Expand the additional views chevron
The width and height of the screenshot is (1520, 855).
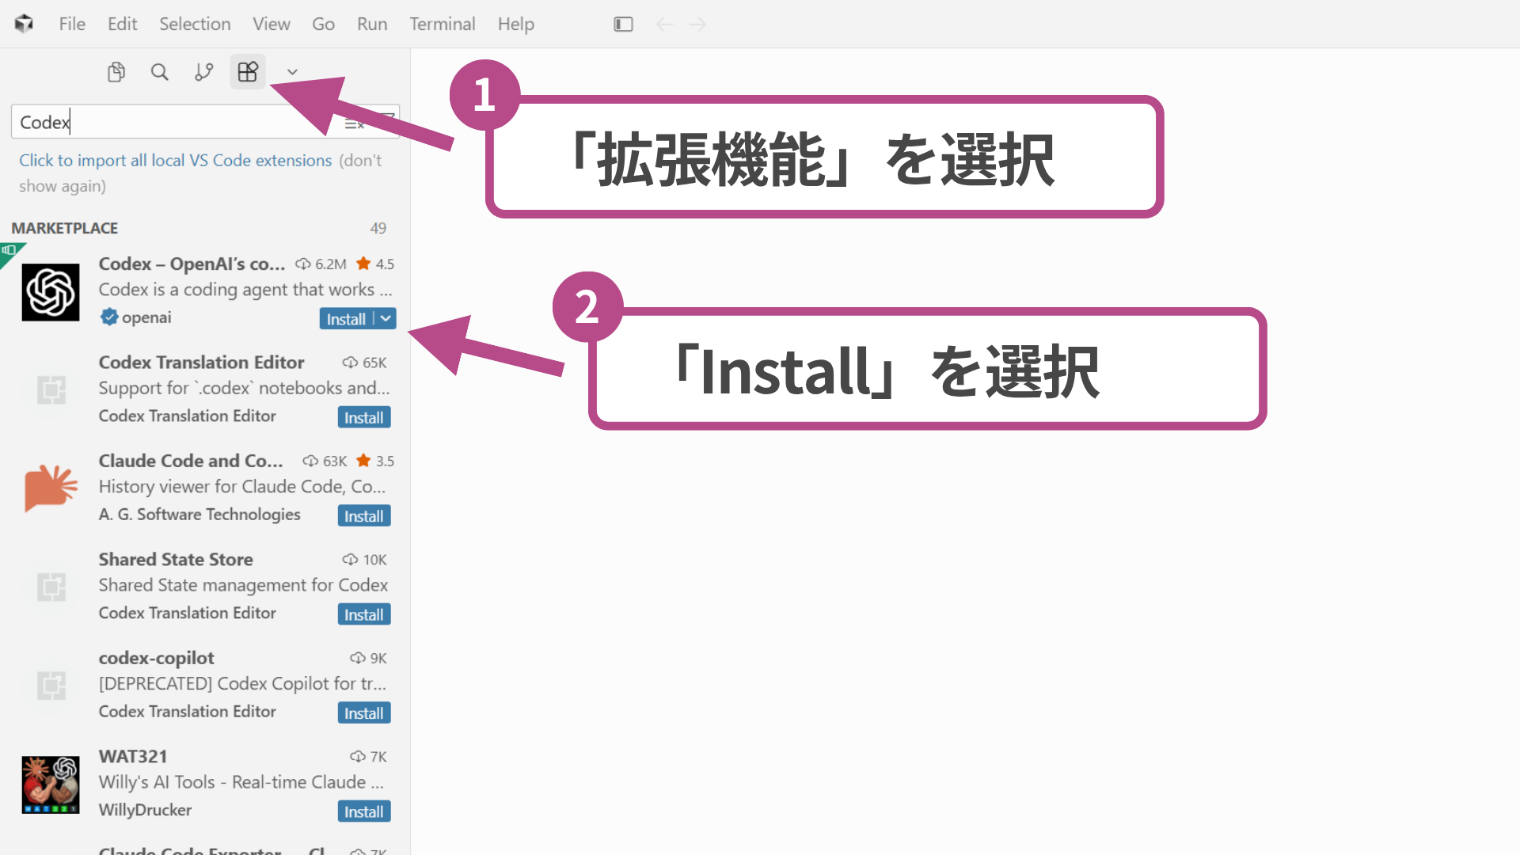coord(292,72)
